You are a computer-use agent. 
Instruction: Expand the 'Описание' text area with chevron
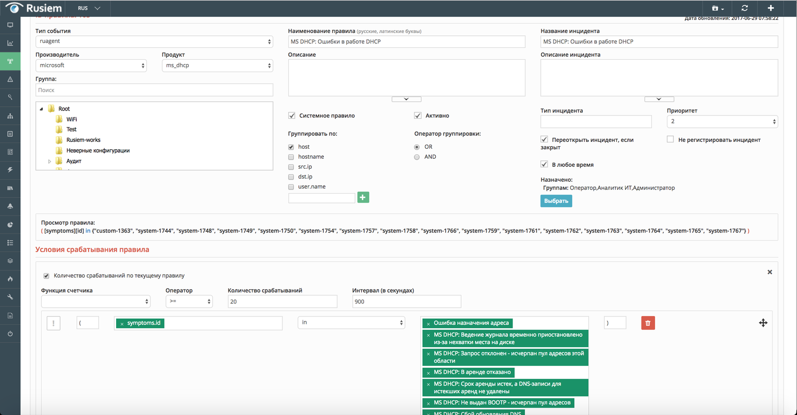pos(406,99)
